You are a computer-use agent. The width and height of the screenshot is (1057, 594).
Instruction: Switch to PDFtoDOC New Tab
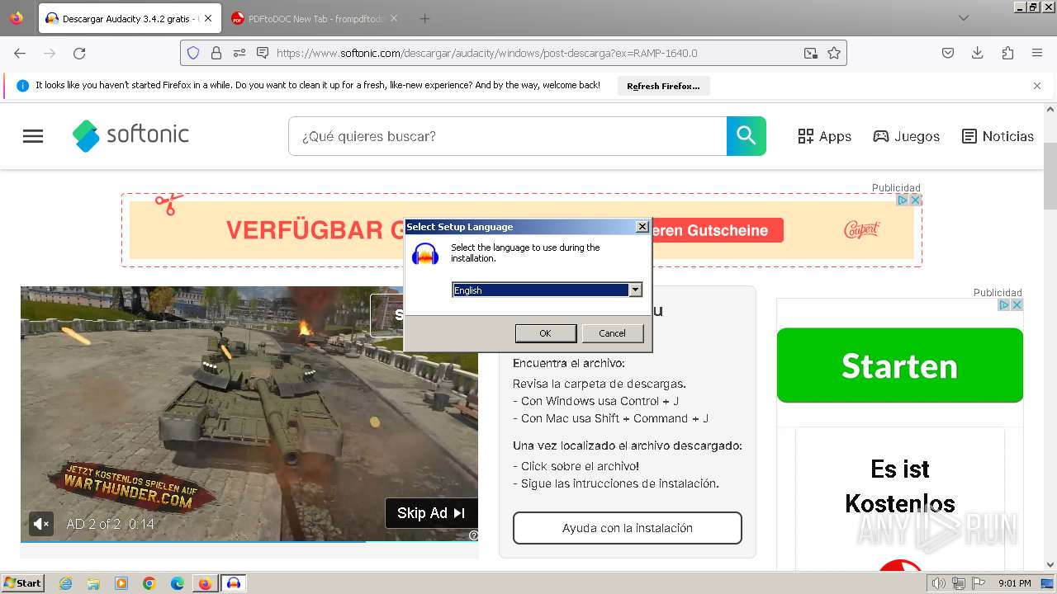point(314,18)
